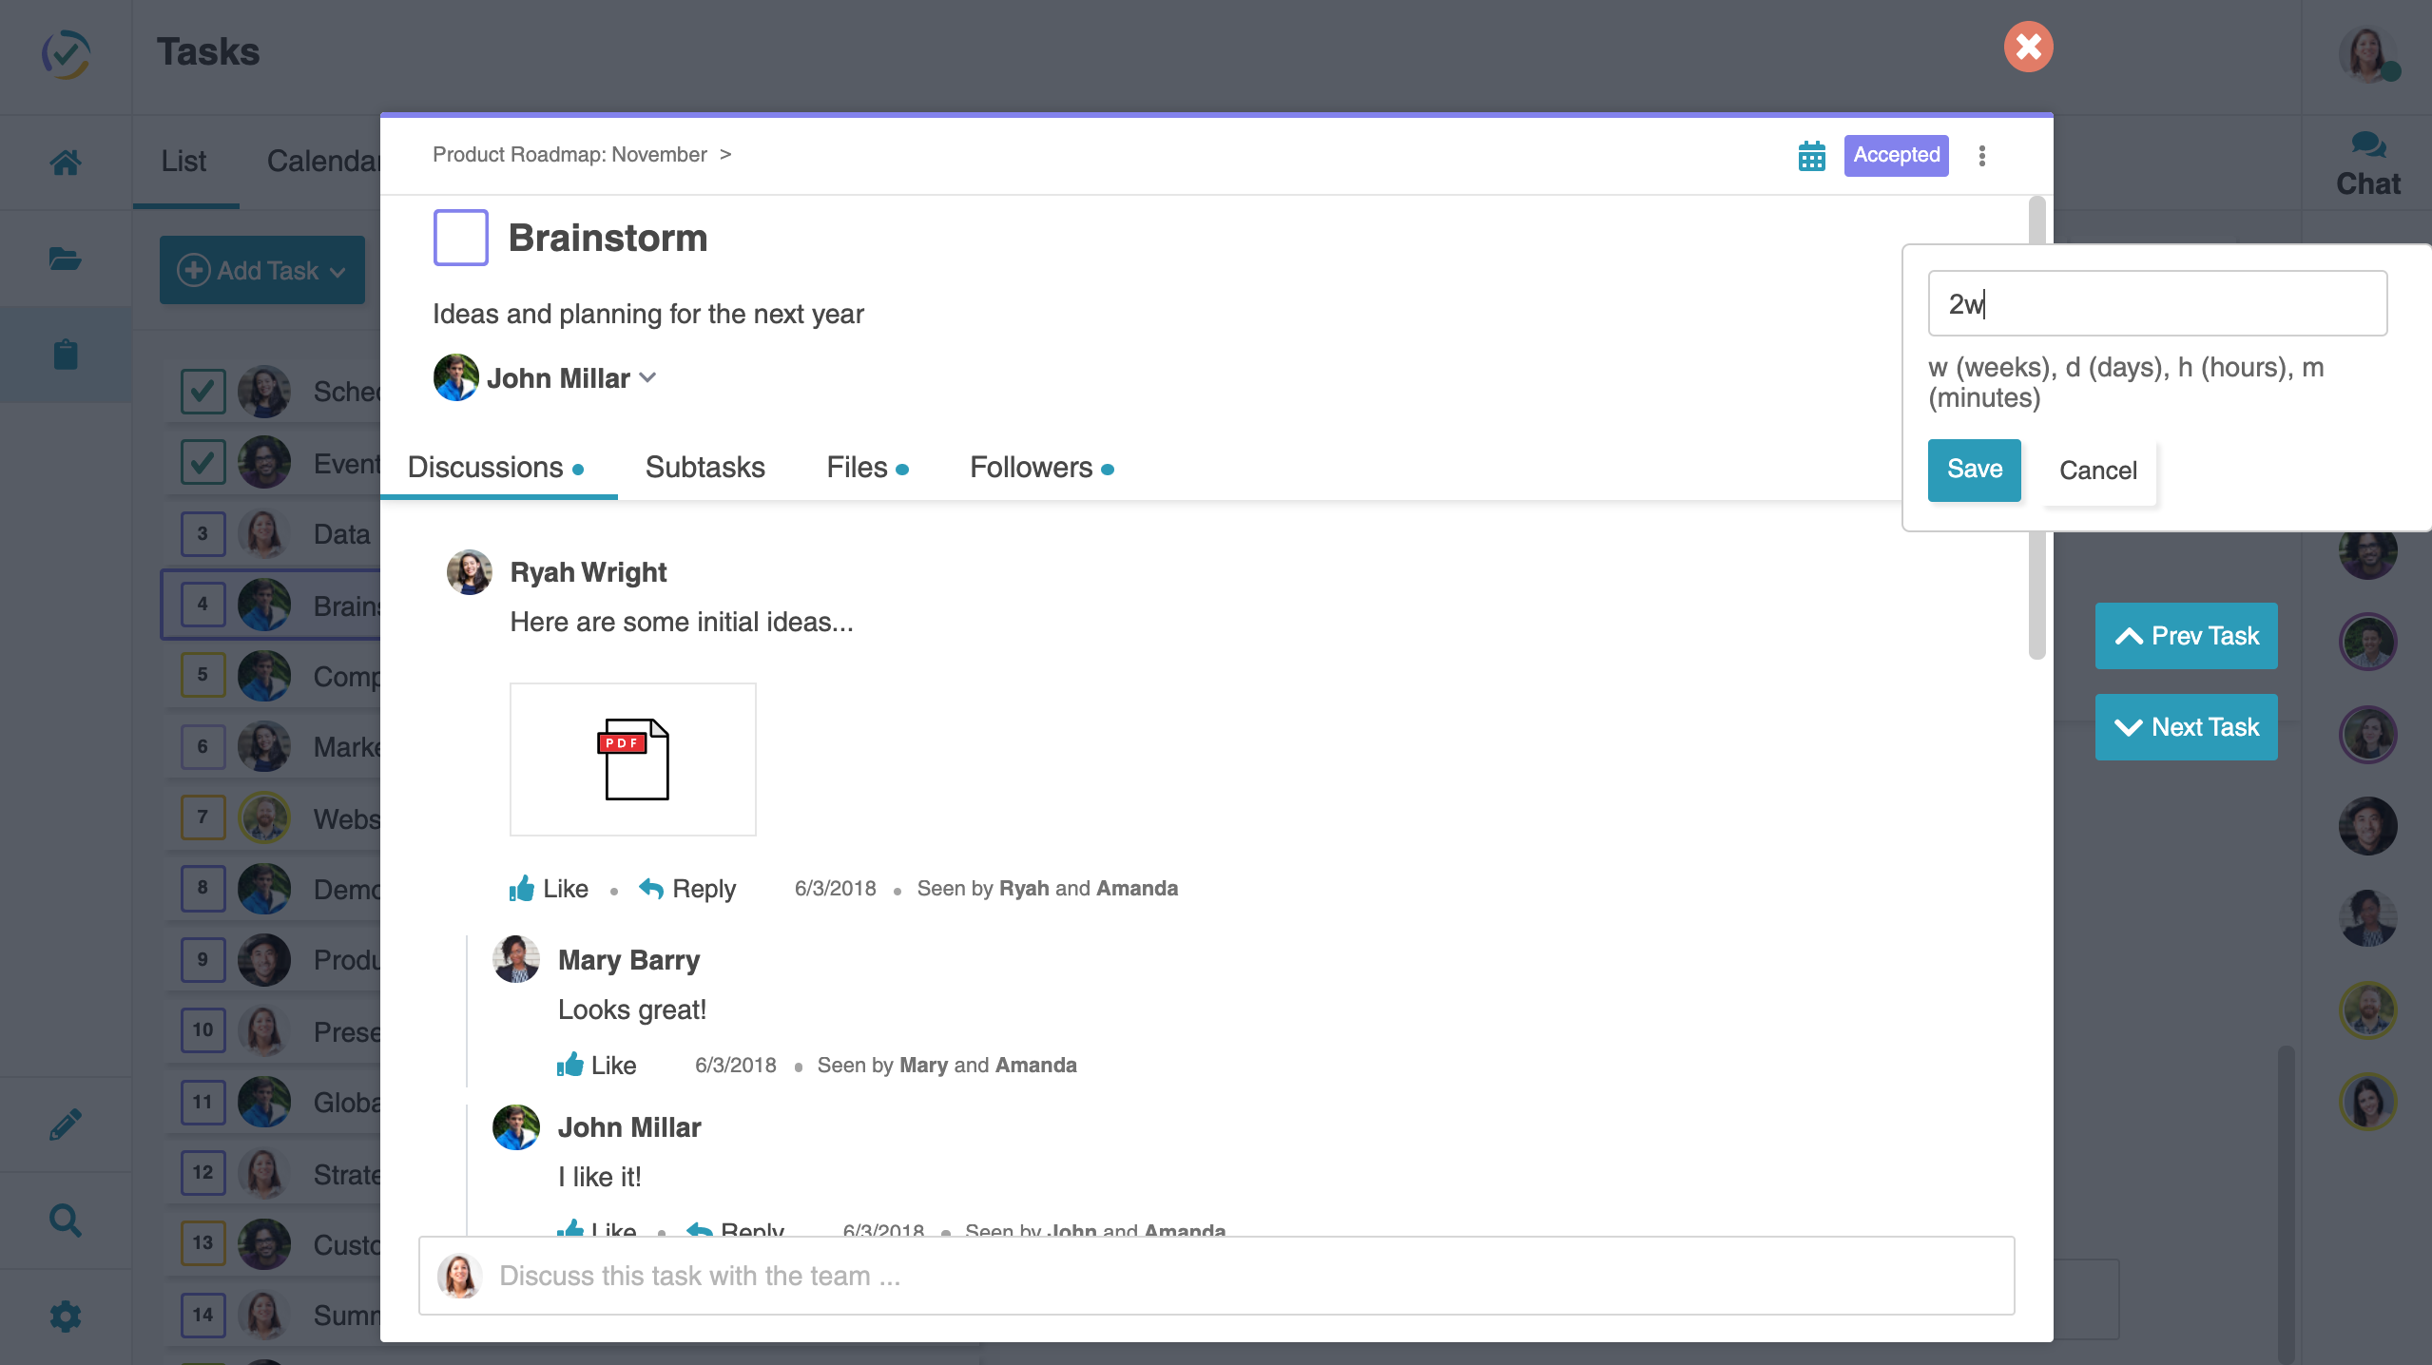Screen dimensions: 2432x1365
Task: Click the Brainstorm task title
Action: pyautogui.click(x=608, y=238)
